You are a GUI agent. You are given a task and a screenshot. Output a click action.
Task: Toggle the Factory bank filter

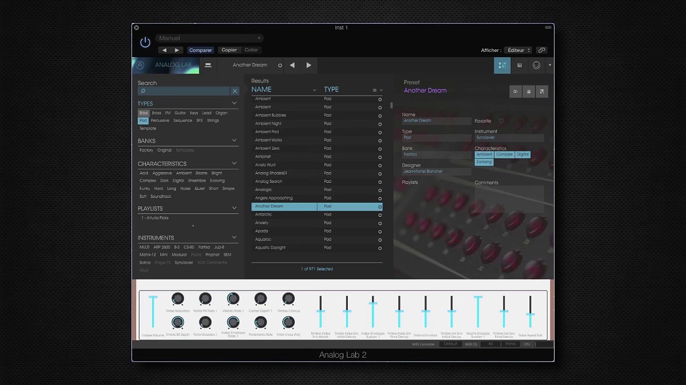click(146, 150)
